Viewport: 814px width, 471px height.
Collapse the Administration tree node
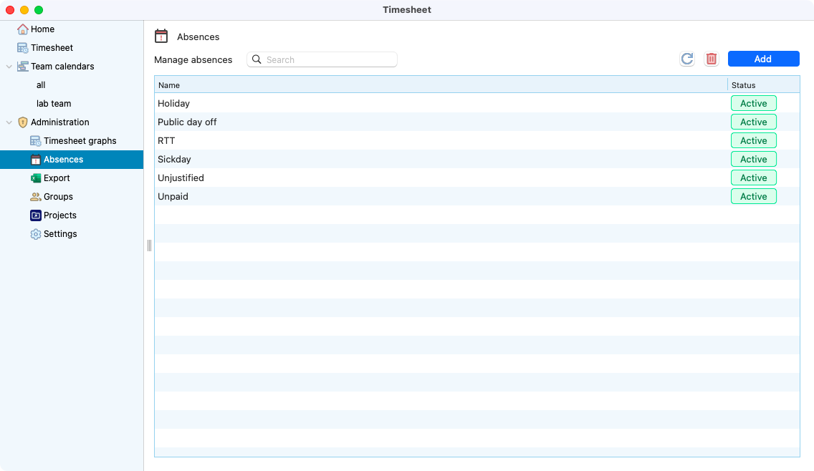[x=9, y=122]
